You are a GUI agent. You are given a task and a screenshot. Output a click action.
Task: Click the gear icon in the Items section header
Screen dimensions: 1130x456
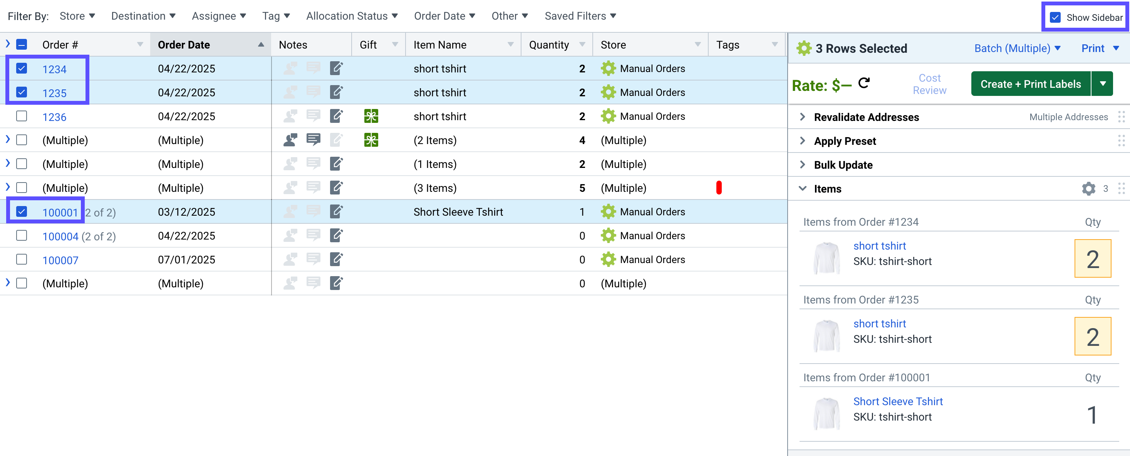point(1088,189)
